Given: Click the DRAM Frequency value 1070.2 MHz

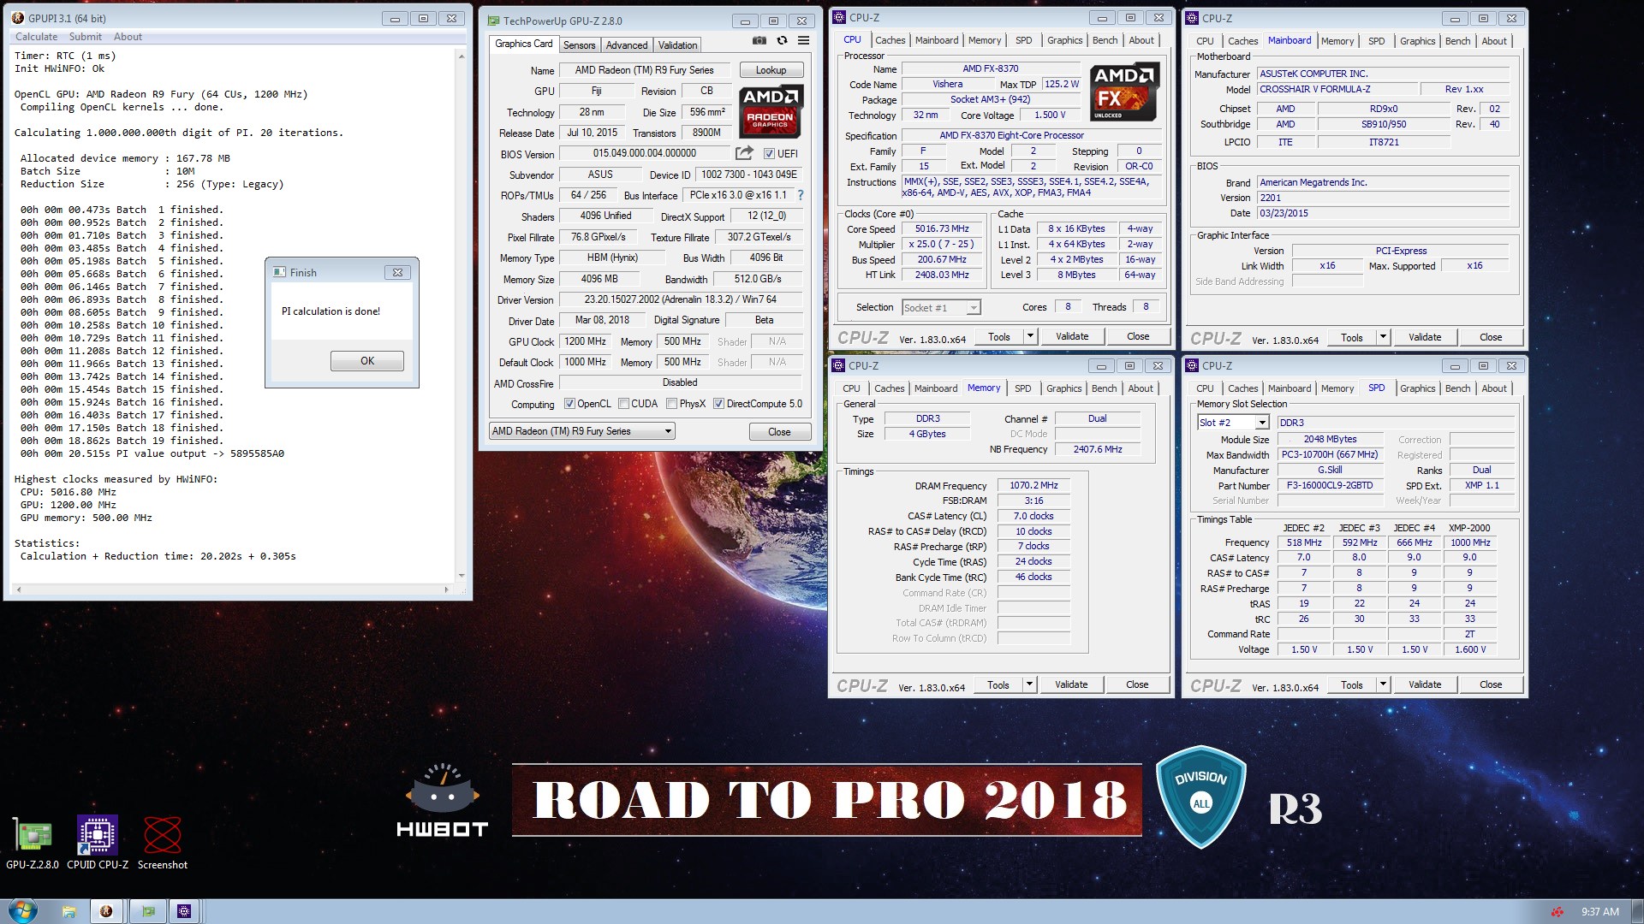Looking at the screenshot, I should [x=1033, y=485].
